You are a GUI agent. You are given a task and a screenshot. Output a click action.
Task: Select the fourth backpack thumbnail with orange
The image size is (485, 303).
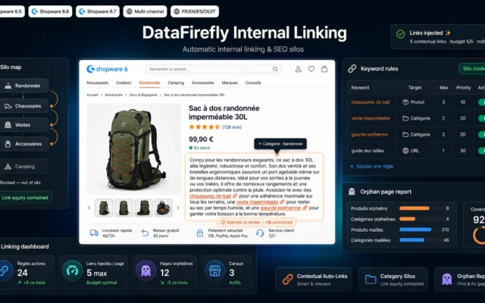point(164,208)
